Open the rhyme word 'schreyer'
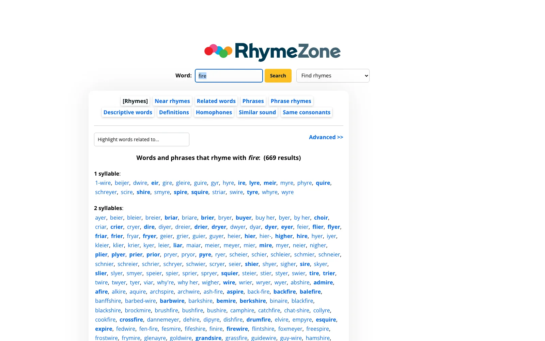545x341 pixels. (106, 192)
